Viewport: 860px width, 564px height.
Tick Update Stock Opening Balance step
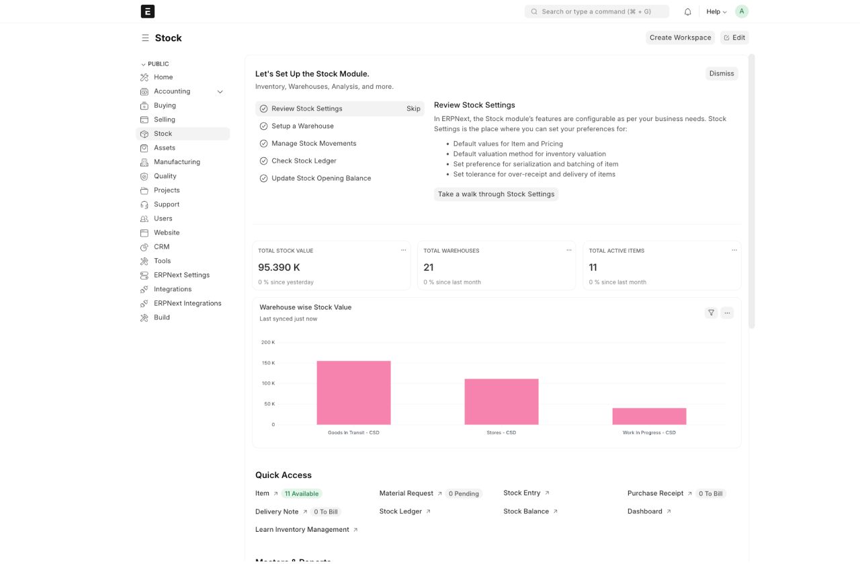coord(263,179)
